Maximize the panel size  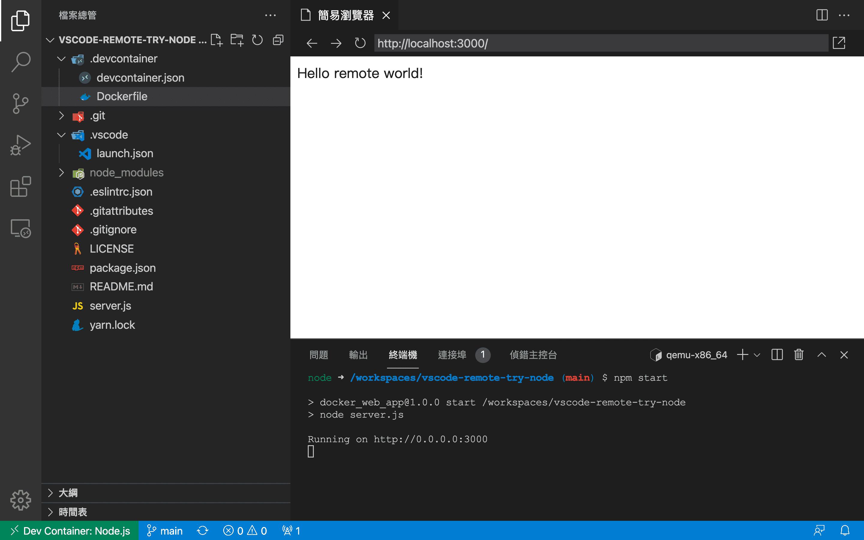821,355
